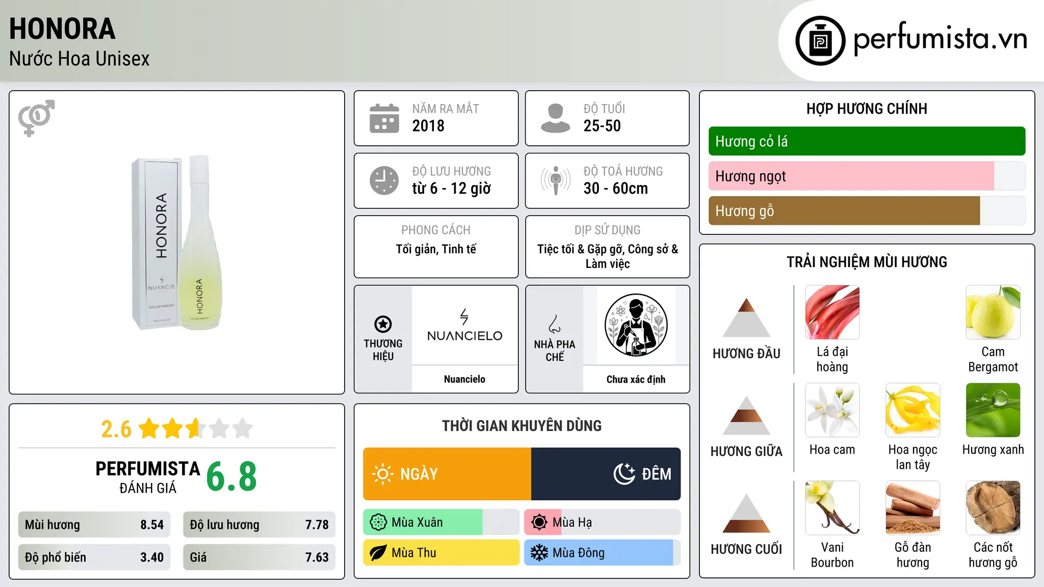Screen dimensions: 1044x587
Task: Click the Mùi hương 8.54 score row
Action: pyautogui.click(x=94, y=524)
